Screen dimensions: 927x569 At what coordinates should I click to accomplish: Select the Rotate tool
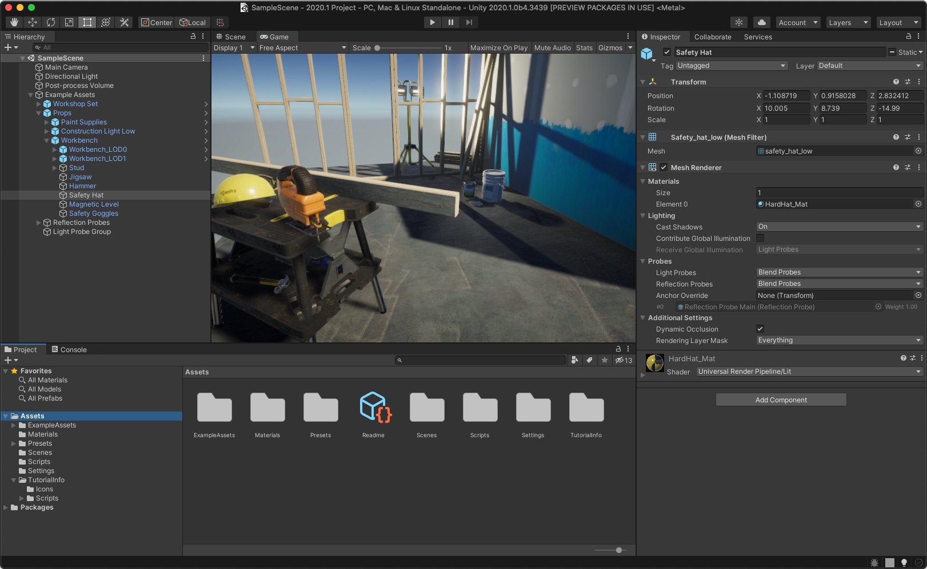coord(50,22)
